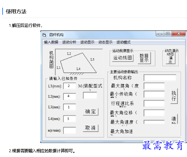The width and height of the screenshot is (187, 157).
Task: Click the 使用方法 heading
Action: point(16,11)
